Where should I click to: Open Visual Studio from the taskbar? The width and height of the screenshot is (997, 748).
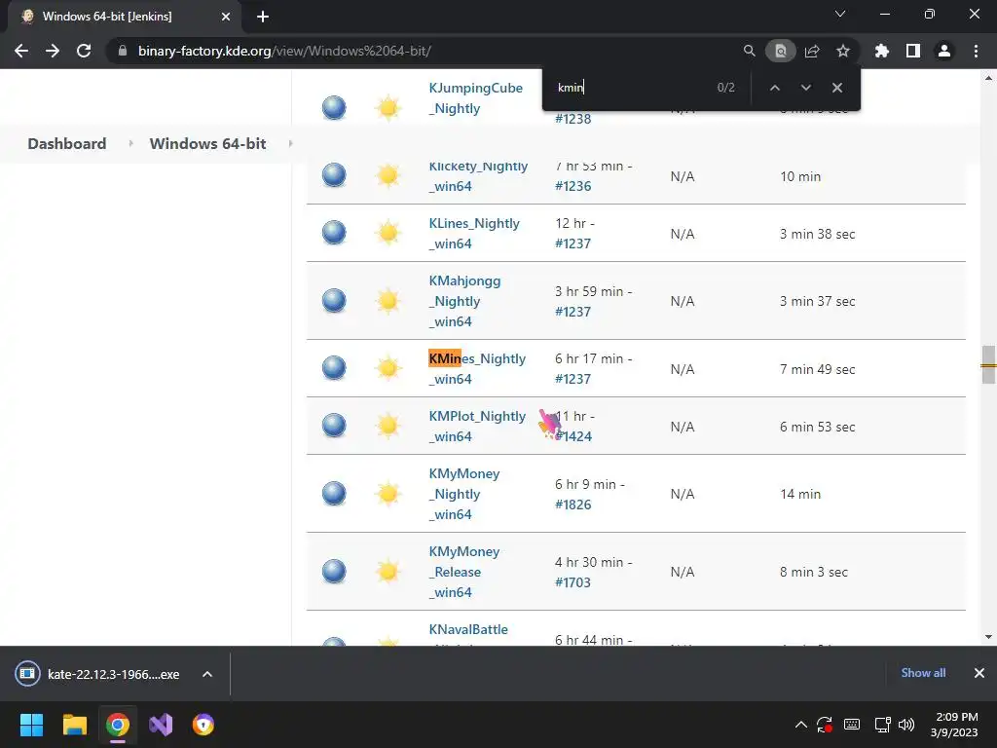[x=161, y=725]
